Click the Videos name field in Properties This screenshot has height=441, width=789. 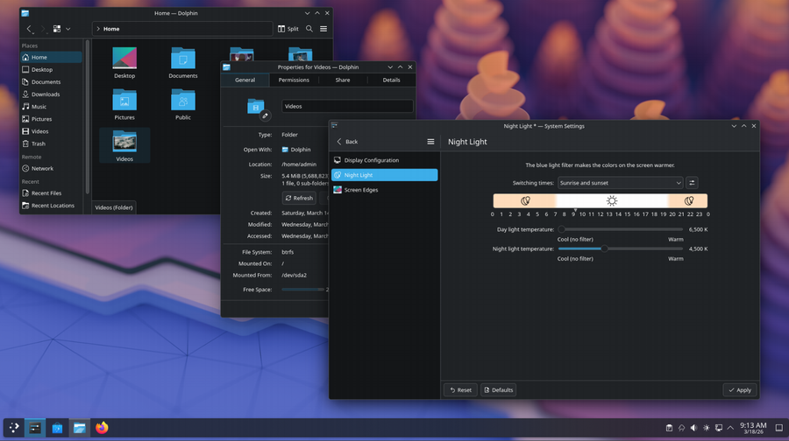[x=347, y=107]
